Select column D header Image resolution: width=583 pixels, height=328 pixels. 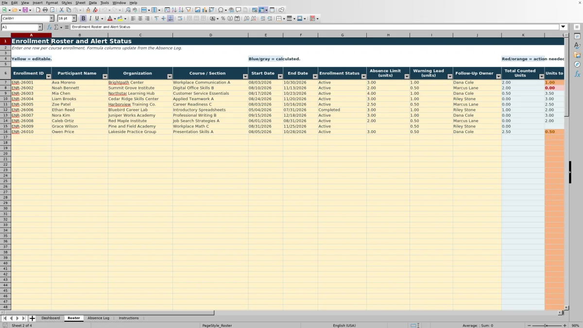click(x=210, y=35)
